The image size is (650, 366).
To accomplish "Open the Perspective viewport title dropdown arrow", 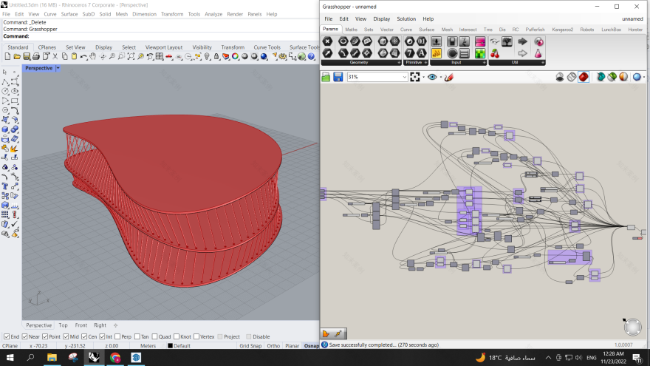I will point(58,68).
